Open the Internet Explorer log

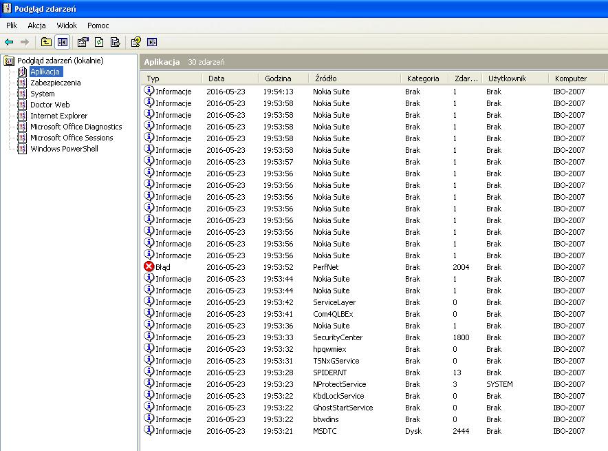coord(59,116)
